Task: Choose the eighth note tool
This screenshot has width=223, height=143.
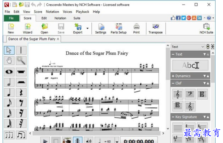Action: (x=9, y=103)
